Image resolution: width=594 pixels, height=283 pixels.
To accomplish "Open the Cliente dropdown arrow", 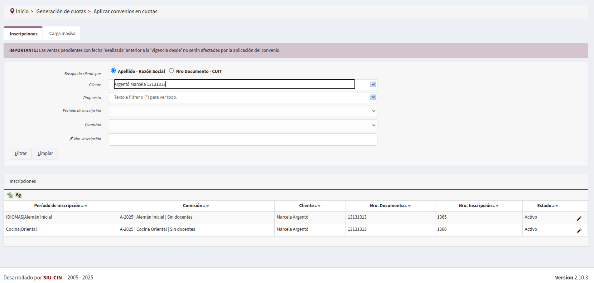I will [373, 84].
